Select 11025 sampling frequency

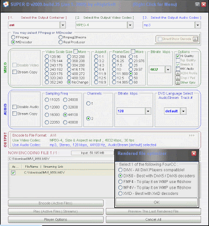pyautogui.click(x=47, y=100)
